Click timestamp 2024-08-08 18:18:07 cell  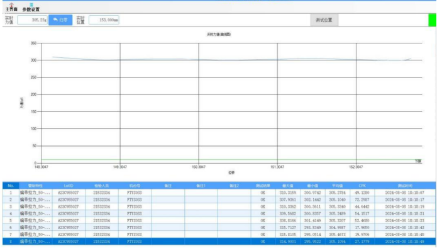405,193
